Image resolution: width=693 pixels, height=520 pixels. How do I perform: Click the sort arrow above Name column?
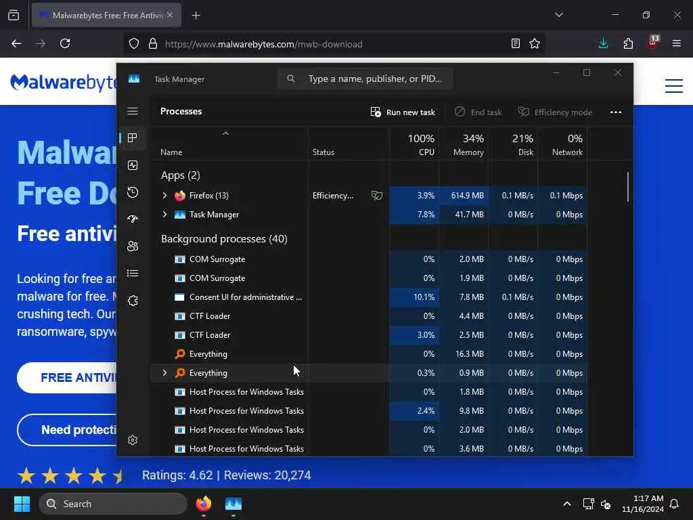pos(225,133)
